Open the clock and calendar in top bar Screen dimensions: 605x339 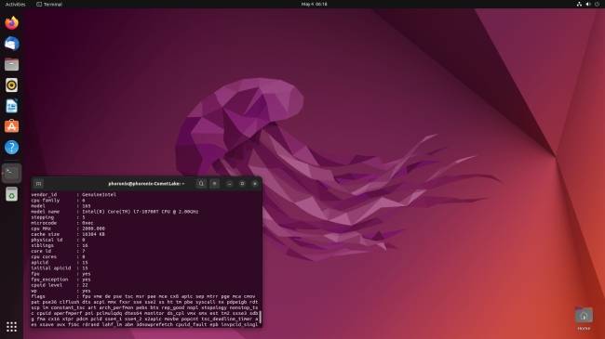click(x=314, y=5)
